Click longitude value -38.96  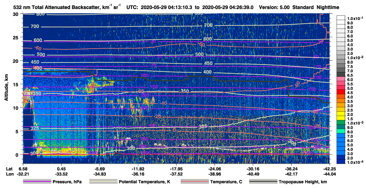(215, 174)
